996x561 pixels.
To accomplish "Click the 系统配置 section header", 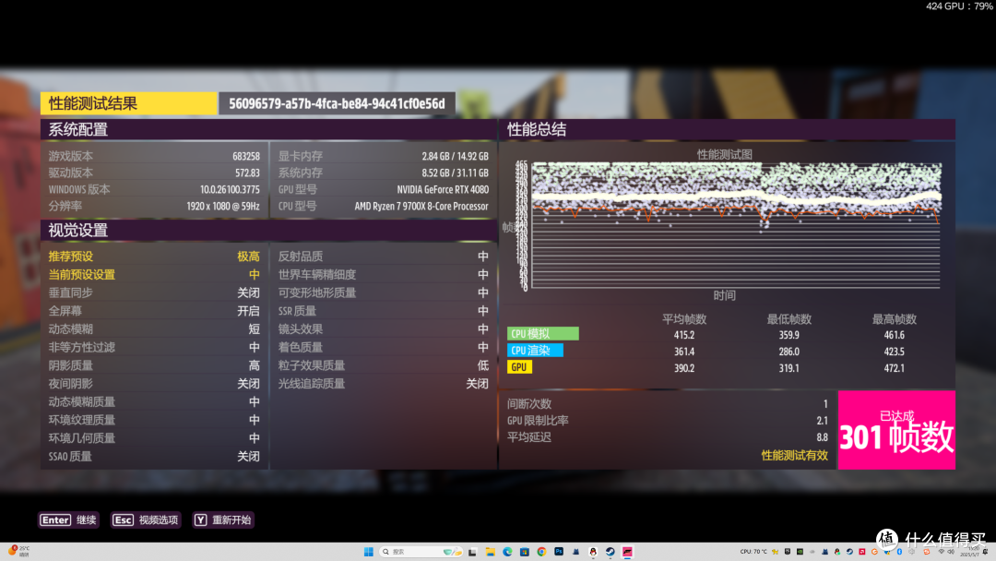I will [x=268, y=129].
